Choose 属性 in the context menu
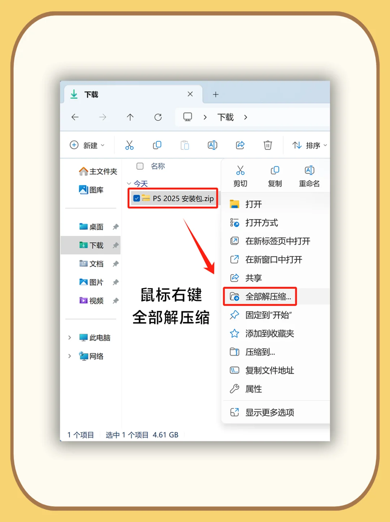 coord(253,389)
